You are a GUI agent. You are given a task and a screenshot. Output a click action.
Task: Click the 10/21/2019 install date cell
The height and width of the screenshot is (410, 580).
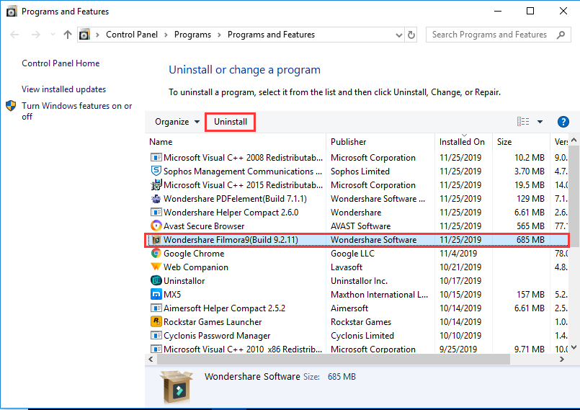460,267
